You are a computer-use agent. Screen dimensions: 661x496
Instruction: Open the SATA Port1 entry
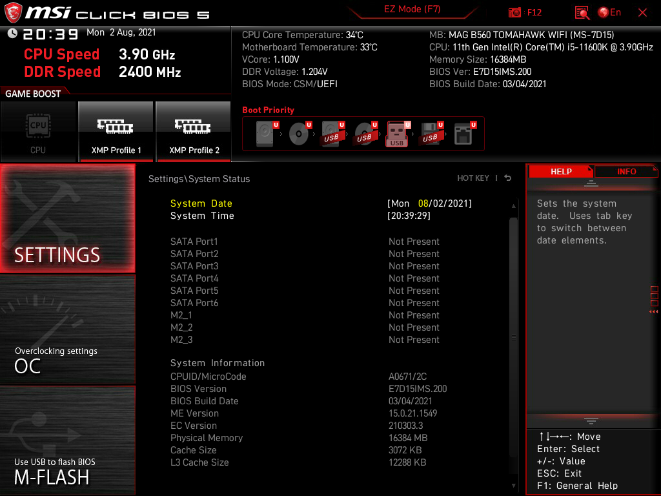coord(305,242)
